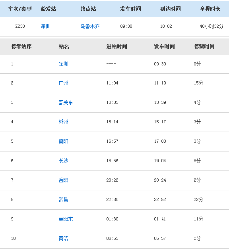Select 商洛 arrival time 06:55
Screen dimensions: 229x249
click(x=112, y=238)
